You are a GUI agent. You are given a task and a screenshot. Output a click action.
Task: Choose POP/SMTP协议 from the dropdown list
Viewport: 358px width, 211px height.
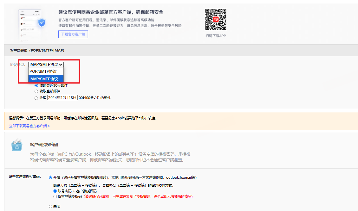click(x=46, y=71)
